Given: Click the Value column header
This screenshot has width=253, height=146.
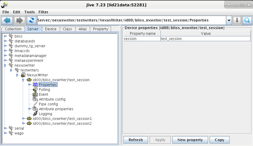Looking at the screenshot, I should [x=206, y=34].
